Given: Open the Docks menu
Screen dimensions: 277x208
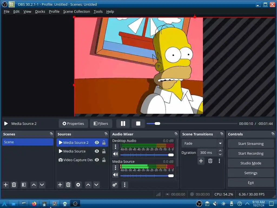Looking at the screenshot, I should tap(40, 11).
